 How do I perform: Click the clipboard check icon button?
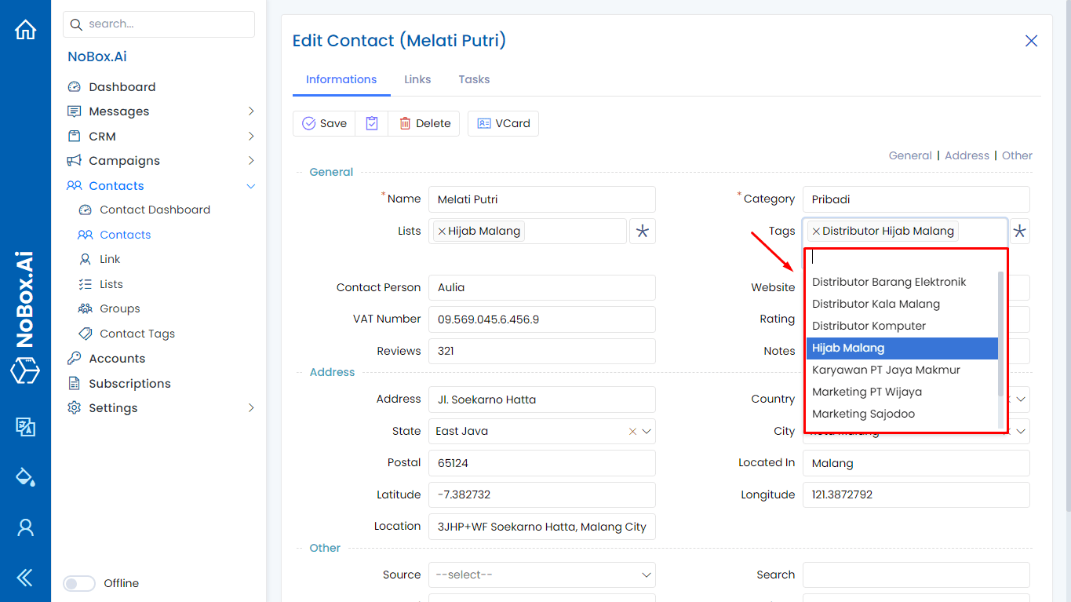click(372, 123)
